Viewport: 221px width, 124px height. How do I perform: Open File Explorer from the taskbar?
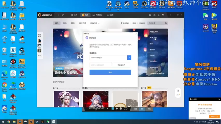pyautogui.click(x=14, y=122)
